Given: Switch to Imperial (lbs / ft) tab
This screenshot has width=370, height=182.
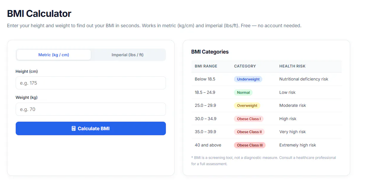Looking at the screenshot, I should tap(127, 55).
